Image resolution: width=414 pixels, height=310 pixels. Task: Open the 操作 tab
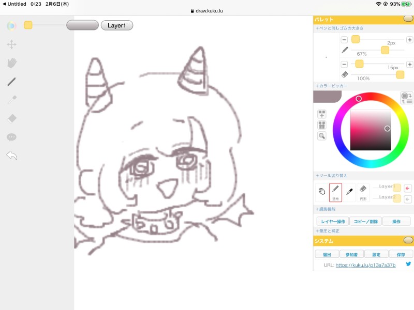coord(396,222)
